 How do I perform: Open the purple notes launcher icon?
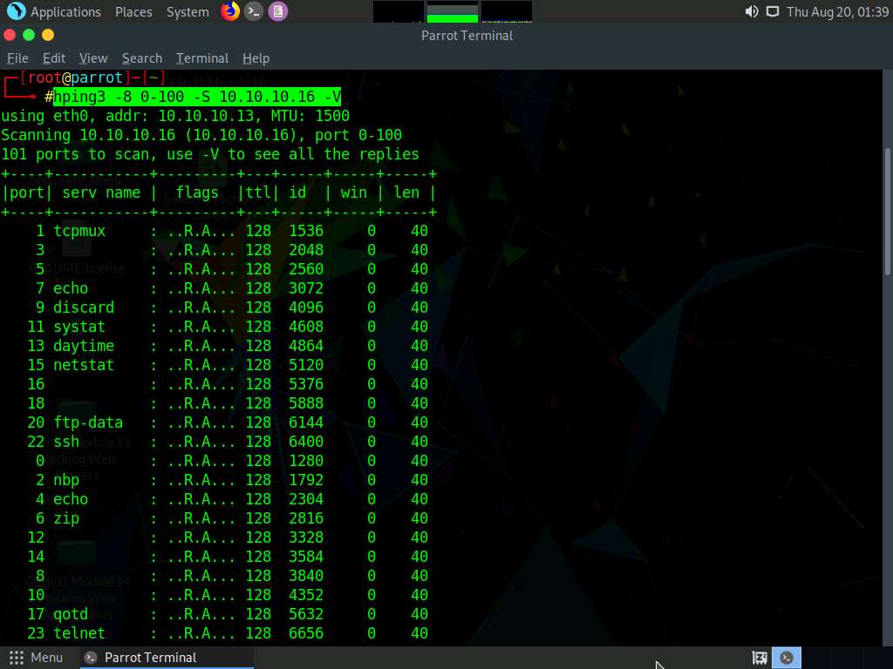click(x=278, y=11)
